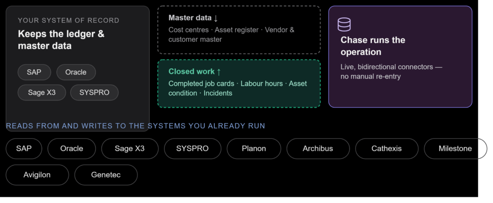Image resolution: width=493 pixels, height=203 pixels.
Task: Choose the Archibus connector pill
Action: (x=318, y=148)
